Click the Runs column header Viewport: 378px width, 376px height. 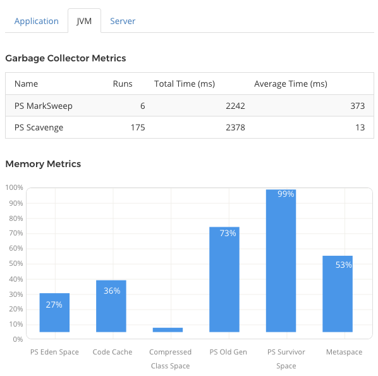tap(123, 84)
